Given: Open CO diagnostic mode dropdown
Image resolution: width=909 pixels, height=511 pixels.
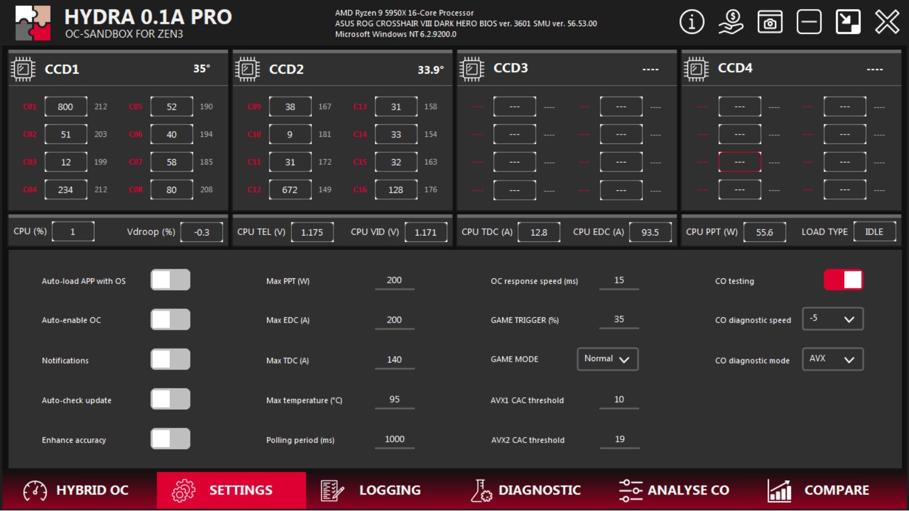Looking at the screenshot, I should [833, 359].
